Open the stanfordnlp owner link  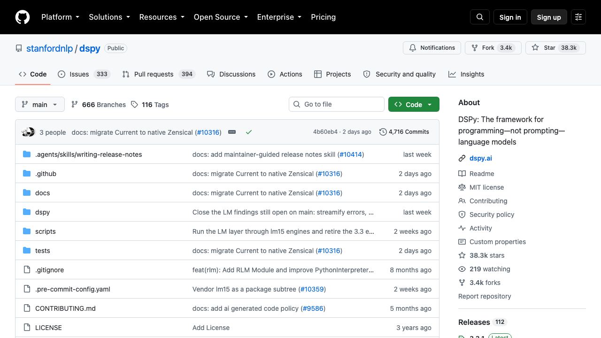click(x=49, y=48)
